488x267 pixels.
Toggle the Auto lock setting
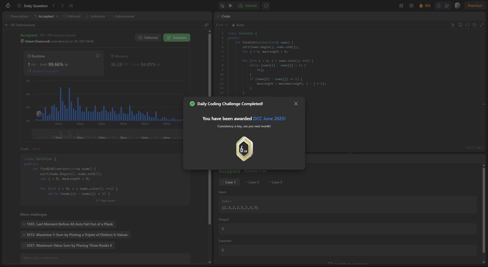tap(238, 25)
